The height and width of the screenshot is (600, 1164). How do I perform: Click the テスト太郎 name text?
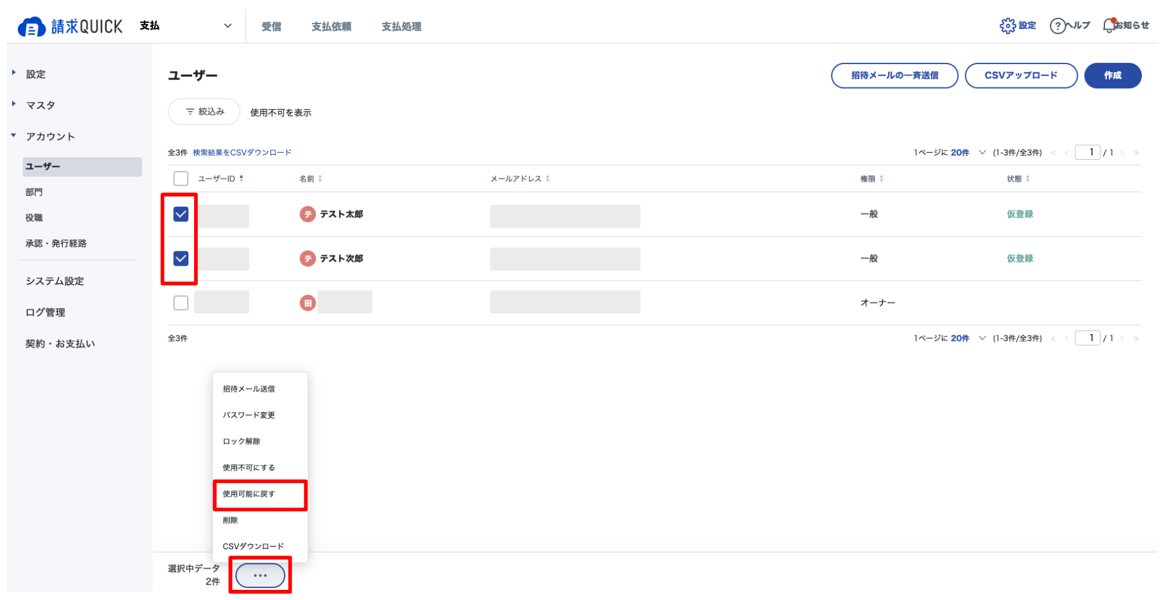(341, 214)
